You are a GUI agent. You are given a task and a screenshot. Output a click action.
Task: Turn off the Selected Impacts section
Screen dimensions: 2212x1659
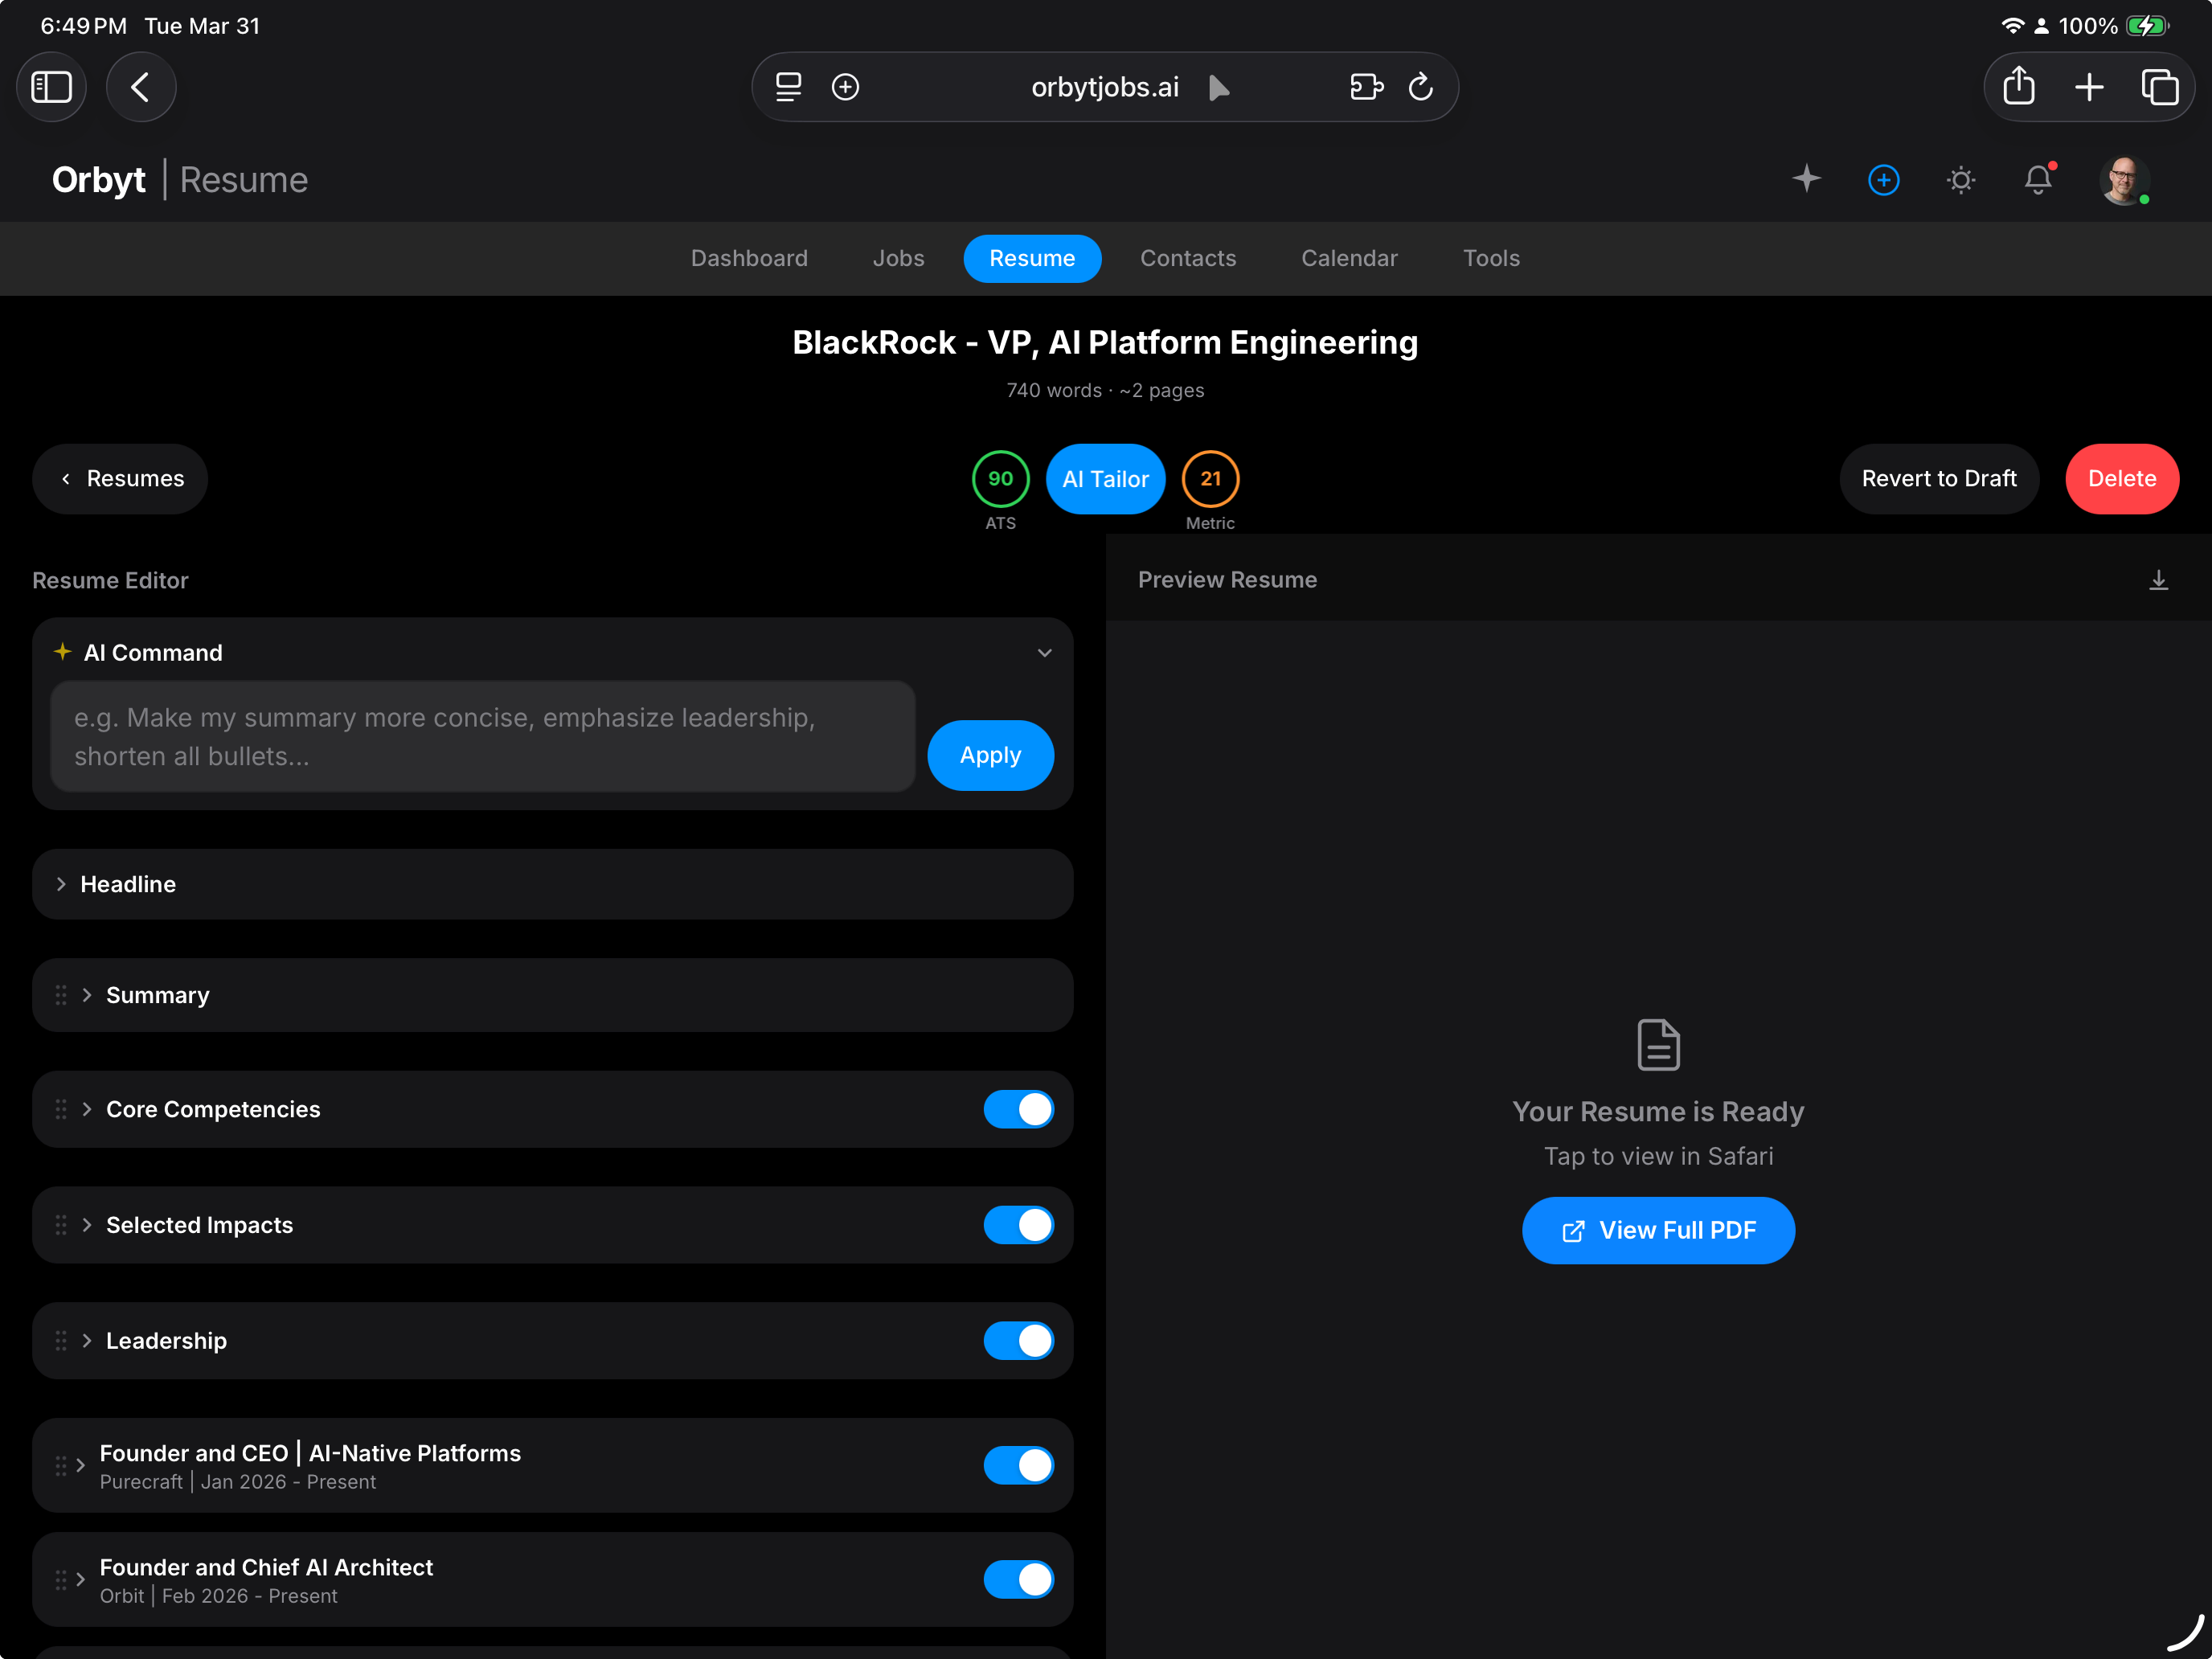tap(1019, 1225)
